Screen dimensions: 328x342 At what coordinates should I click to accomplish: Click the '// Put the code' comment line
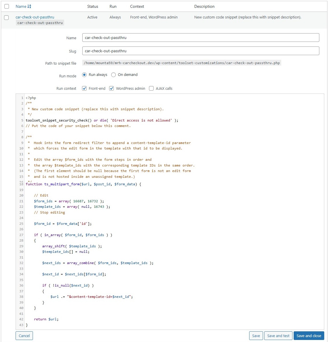78,126
